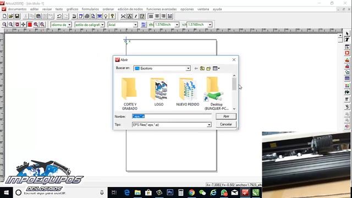Click the go back arrow in Abrir dialog
This screenshot has width=352, height=198.
pyautogui.click(x=196, y=68)
